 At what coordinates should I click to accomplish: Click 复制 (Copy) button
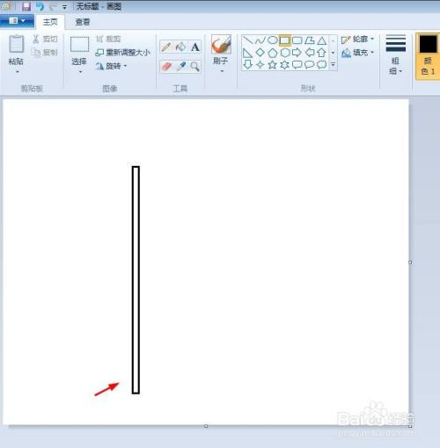(x=45, y=53)
